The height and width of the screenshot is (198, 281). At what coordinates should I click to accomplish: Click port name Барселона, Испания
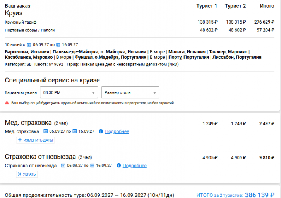click(27, 52)
